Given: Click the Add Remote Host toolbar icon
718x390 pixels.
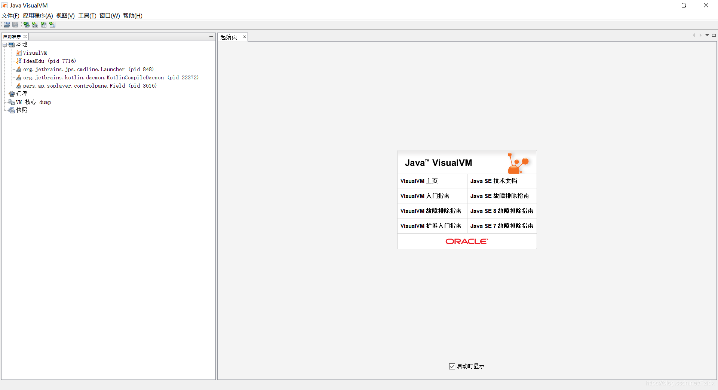Looking at the screenshot, I should pyautogui.click(x=27, y=25).
